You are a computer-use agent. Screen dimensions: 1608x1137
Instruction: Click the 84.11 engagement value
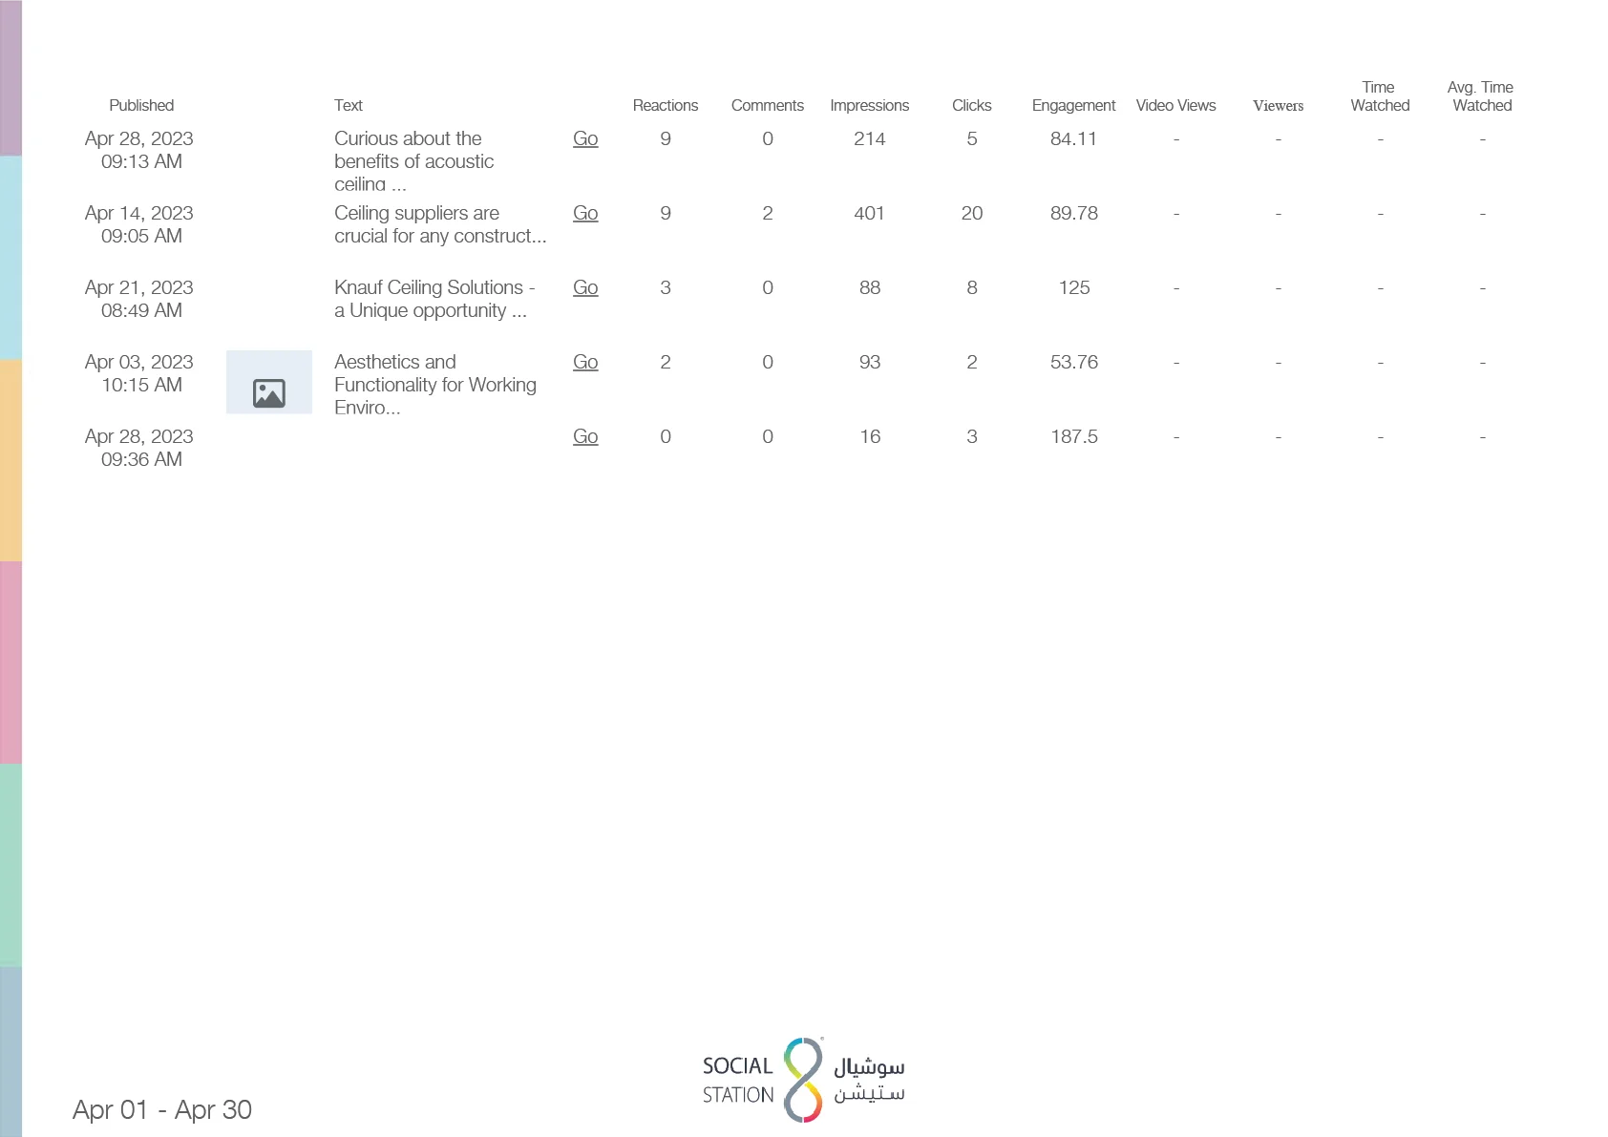(1074, 138)
